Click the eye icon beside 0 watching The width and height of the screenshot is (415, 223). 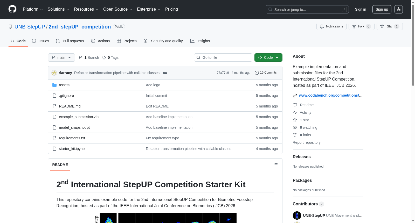point(295,127)
